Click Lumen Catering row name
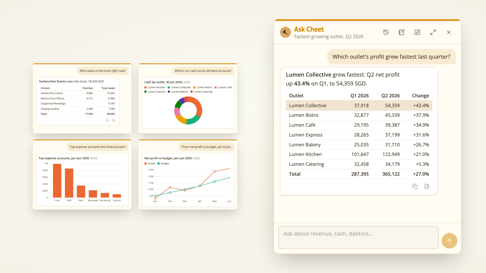486x273 pixels. point(306,164)
